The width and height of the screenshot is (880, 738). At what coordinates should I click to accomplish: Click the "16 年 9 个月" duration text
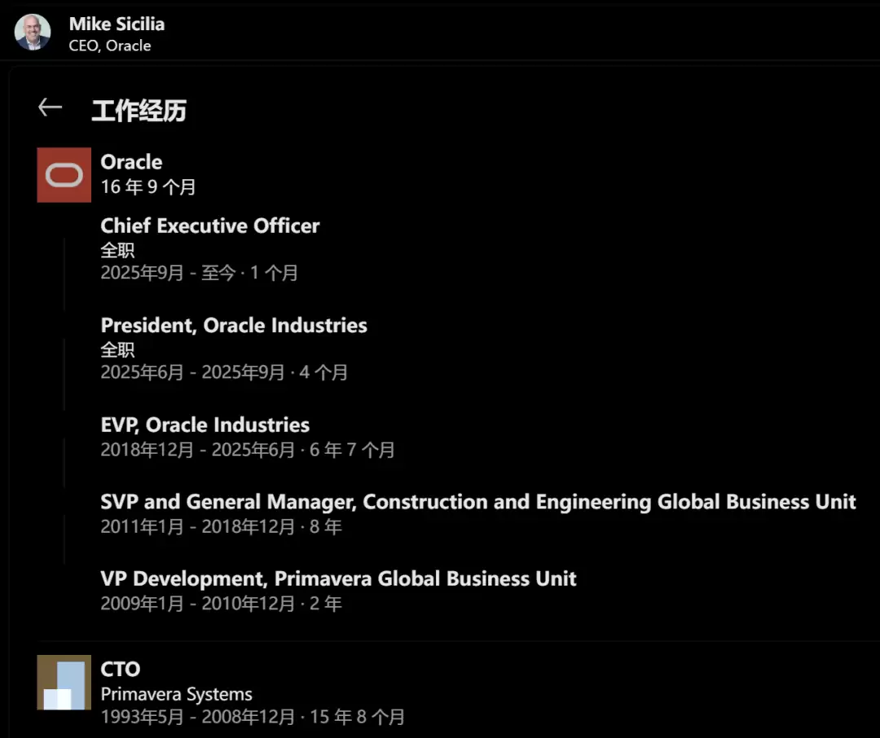point(148,187)
